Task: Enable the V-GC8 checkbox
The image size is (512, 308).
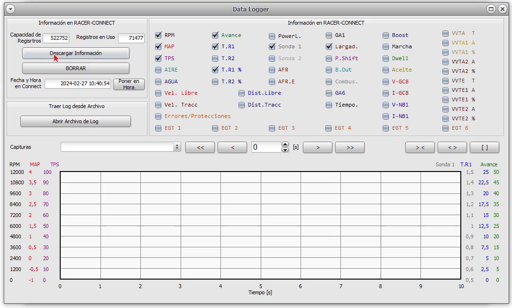Action: tap(385, 82)
